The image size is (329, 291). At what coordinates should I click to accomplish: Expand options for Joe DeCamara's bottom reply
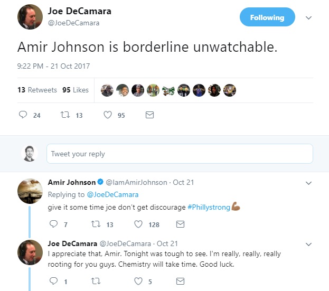point(309,244)
